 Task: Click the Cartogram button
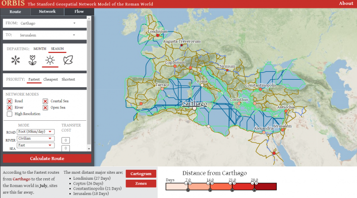pos(141,174)
